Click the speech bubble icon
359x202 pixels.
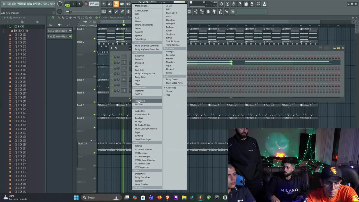258,4
